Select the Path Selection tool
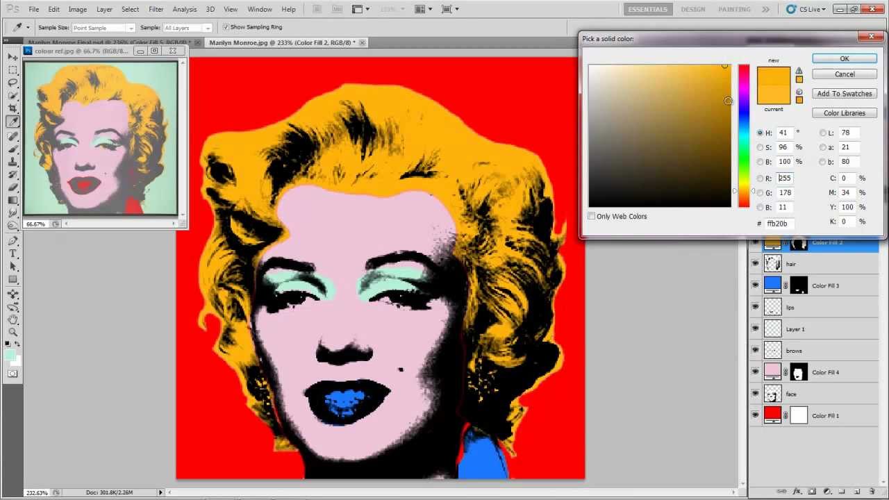 [x=13, y=267]
